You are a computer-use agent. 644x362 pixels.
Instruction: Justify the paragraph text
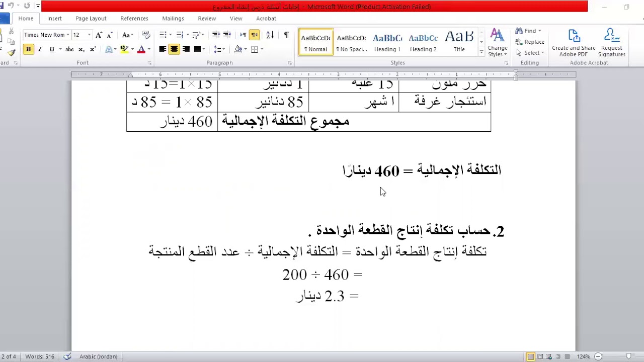[198, 49]
